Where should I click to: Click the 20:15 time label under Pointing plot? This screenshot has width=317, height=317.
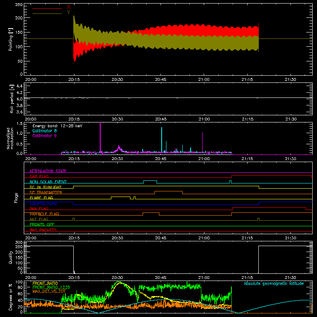coord(74,80)
